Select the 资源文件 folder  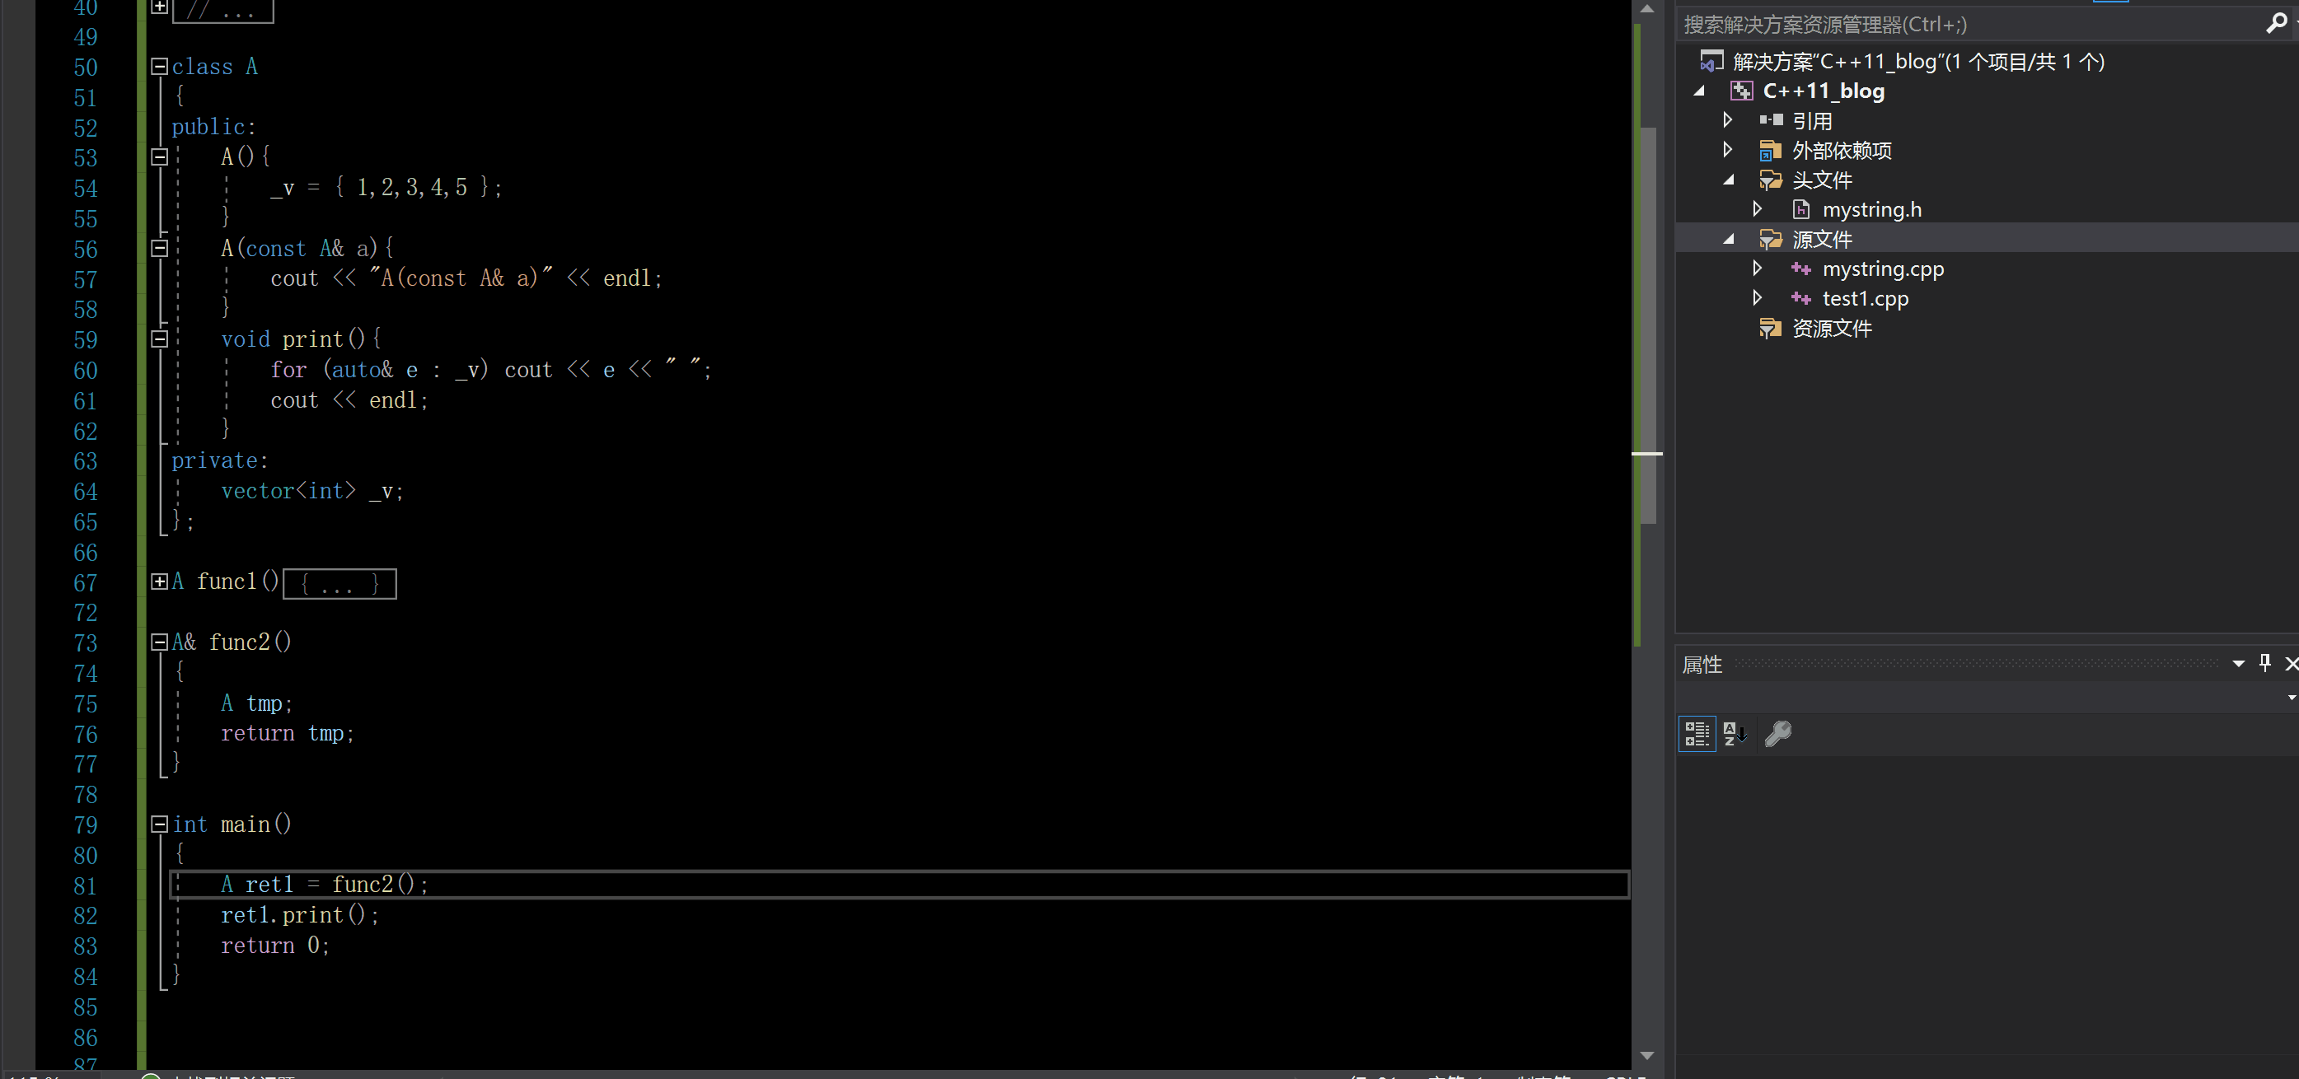pos(1831,329)
